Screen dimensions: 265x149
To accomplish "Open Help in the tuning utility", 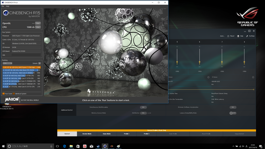I will click(240, 36).
